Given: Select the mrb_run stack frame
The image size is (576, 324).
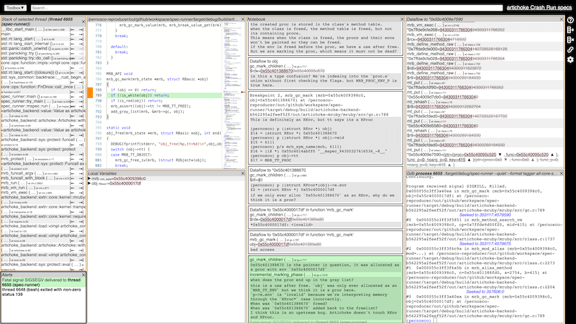Looking at the screenshot, I should [x=35, y=183].
